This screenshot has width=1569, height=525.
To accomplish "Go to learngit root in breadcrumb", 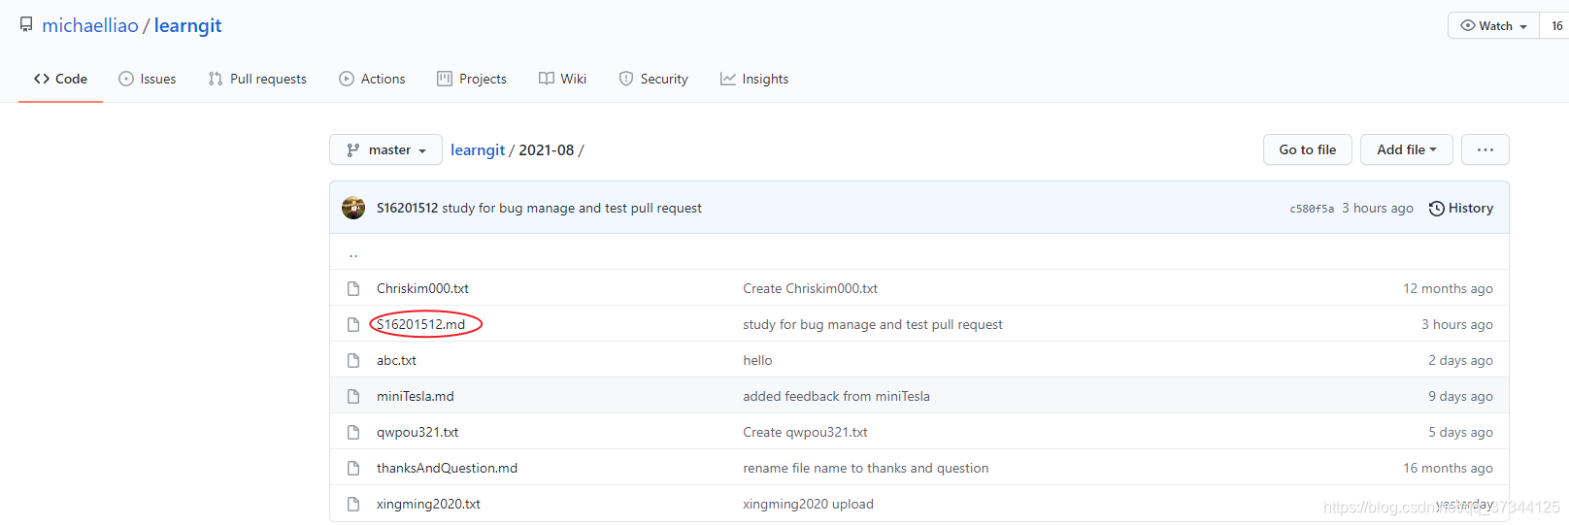I will (478, 149).
